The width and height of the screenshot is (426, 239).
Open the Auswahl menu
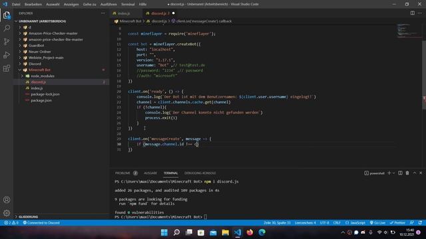tap(53, 4)
